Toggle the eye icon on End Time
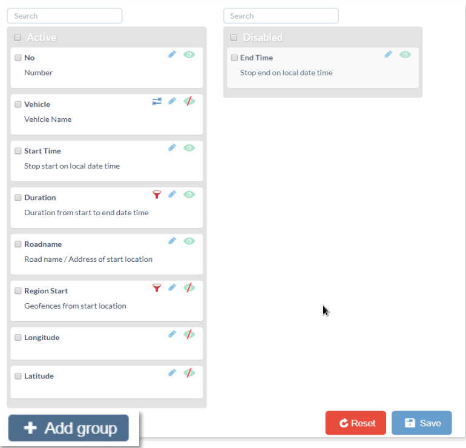466x448 pixels. pos(405,55)
